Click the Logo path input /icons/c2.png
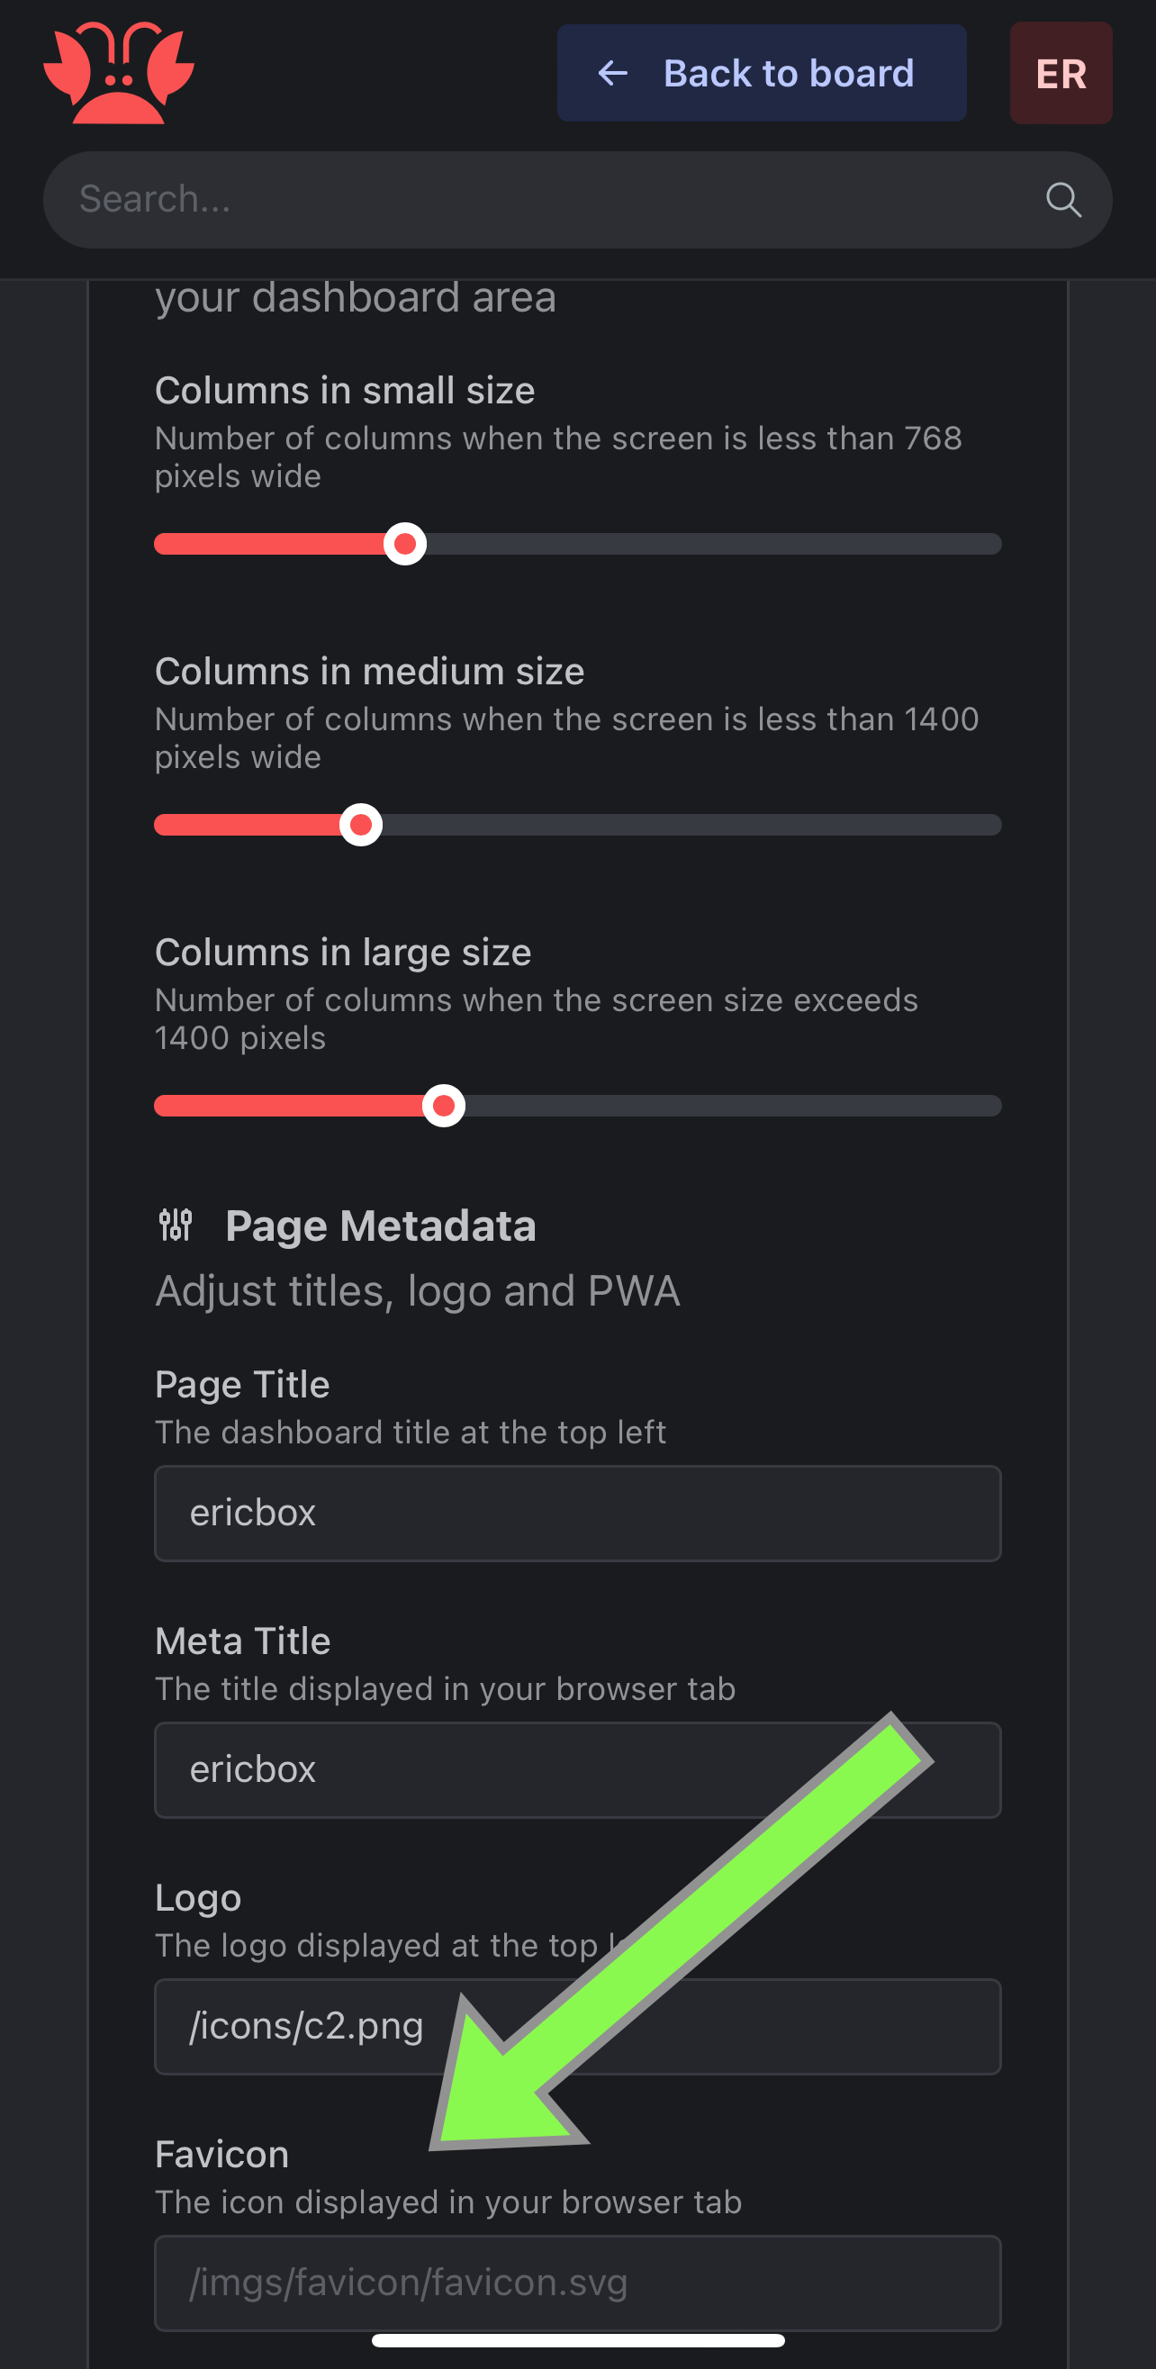The height and width of the screenshot is (2369, 1156). [577, 2027]
